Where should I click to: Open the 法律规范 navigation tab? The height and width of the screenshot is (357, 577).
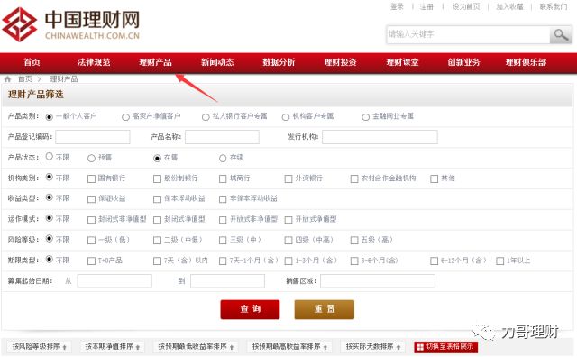[x=94, y=62]
